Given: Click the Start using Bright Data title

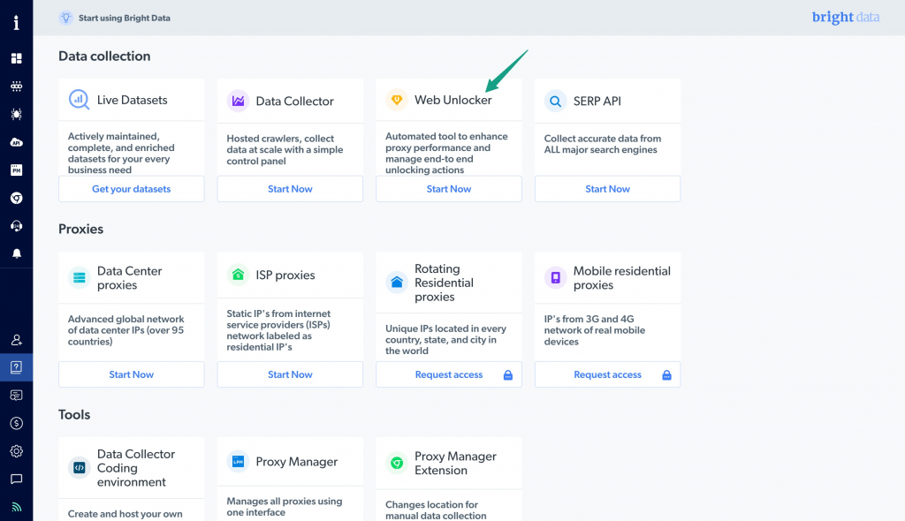Looking at the screenshot, I should coord(124,18).
